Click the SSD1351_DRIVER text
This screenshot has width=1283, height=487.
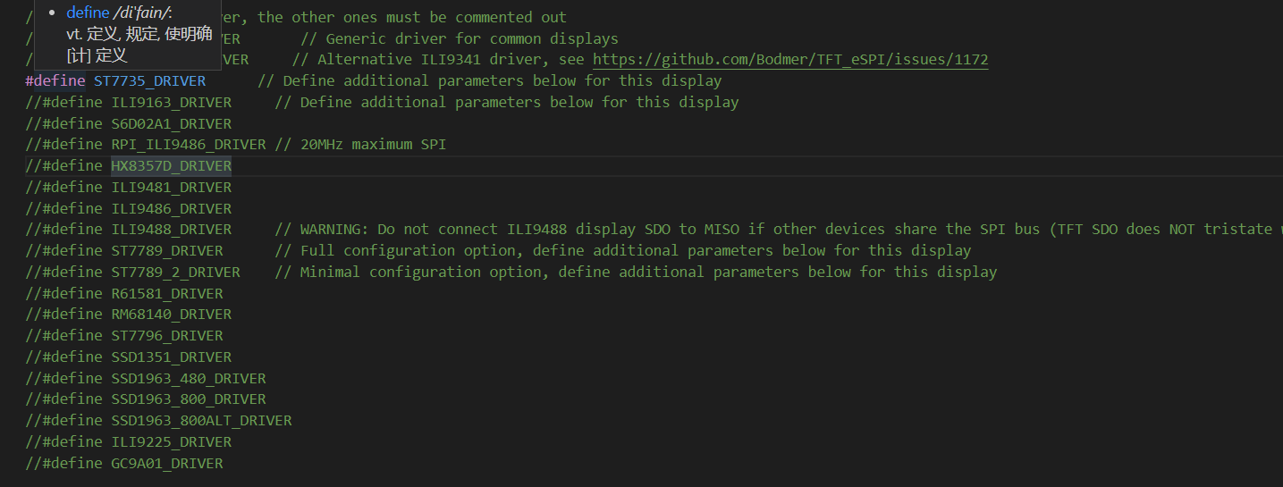[x=171, y=357]
